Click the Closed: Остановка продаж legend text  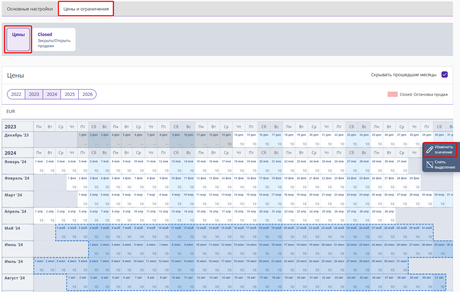(x=424, y=94)
